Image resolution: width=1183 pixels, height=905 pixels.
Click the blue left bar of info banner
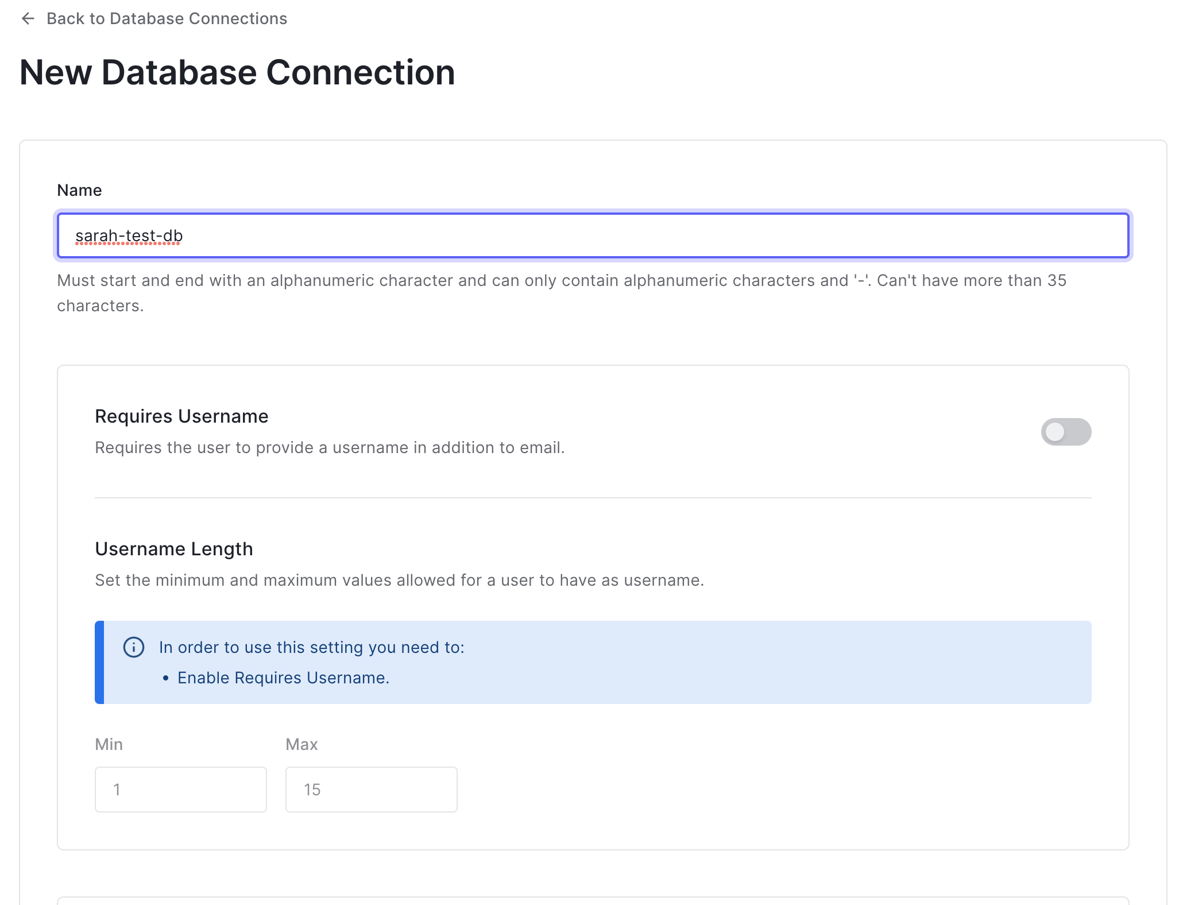(x=99, y=662)
